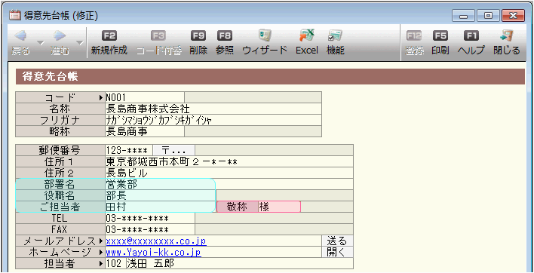The width and height of the screenshot is (534, 273).
Task: Click the 郵便番号 field 123-****
Action: click(129, 150)
